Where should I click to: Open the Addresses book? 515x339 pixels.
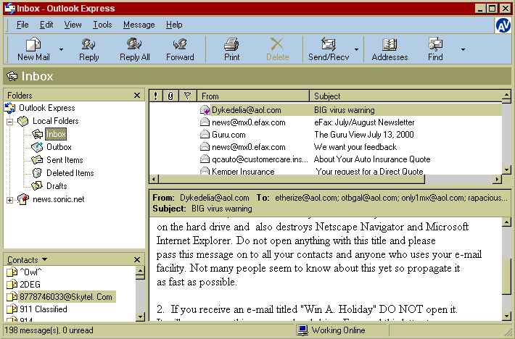click(390, 49)
